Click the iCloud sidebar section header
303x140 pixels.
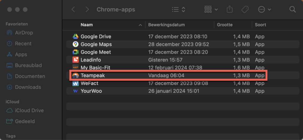click(x=12, y=102)
